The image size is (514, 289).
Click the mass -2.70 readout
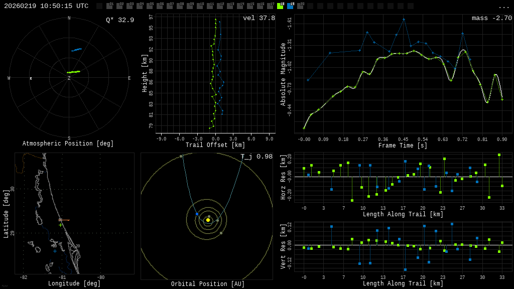click(x=491, y=18)
